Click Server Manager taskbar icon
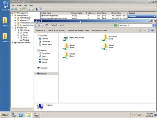Screen dimensions: 157x118 [13, 115]
